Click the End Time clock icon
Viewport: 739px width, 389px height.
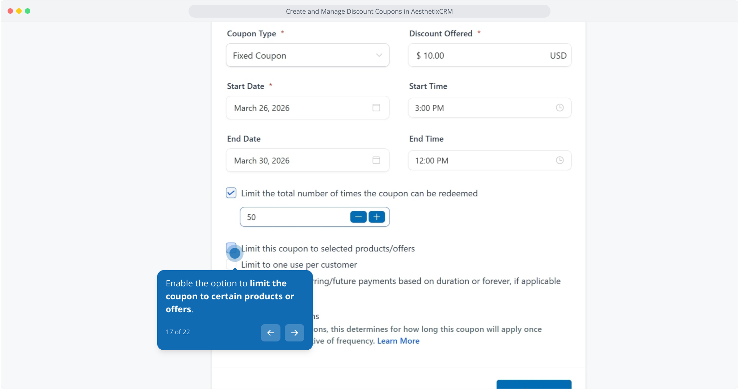pyautogui.click(x=559, y=160)
